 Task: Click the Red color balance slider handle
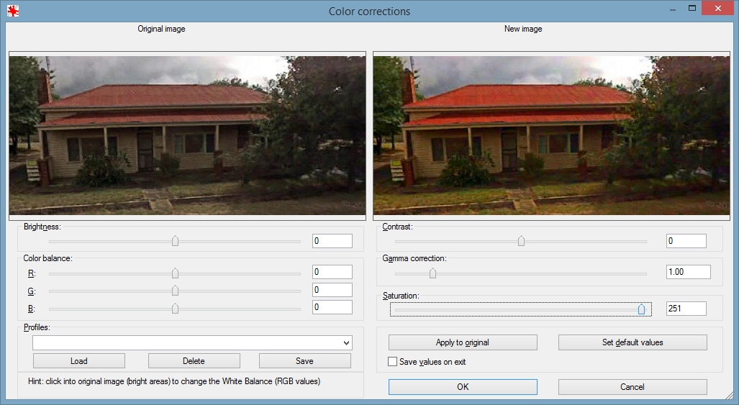175,273
